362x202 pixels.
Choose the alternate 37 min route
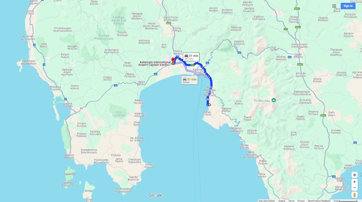click(189, 80)
